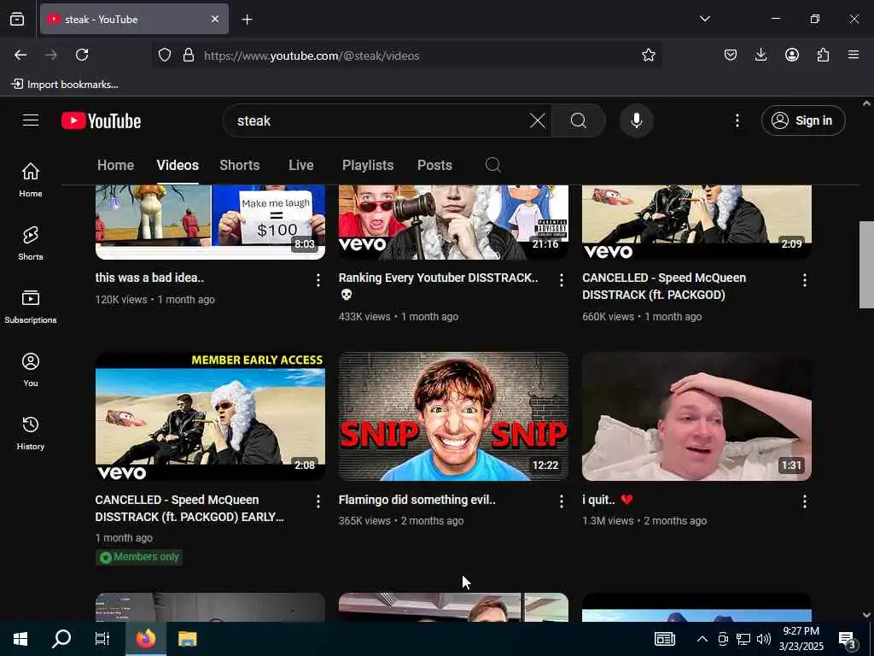Open Windows taskbar search

click(x=61, y=639)
